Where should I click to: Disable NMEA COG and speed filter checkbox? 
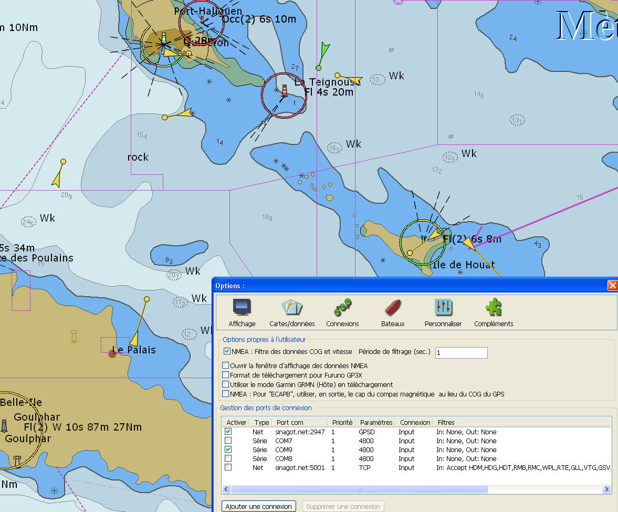(x=227, y=351)
